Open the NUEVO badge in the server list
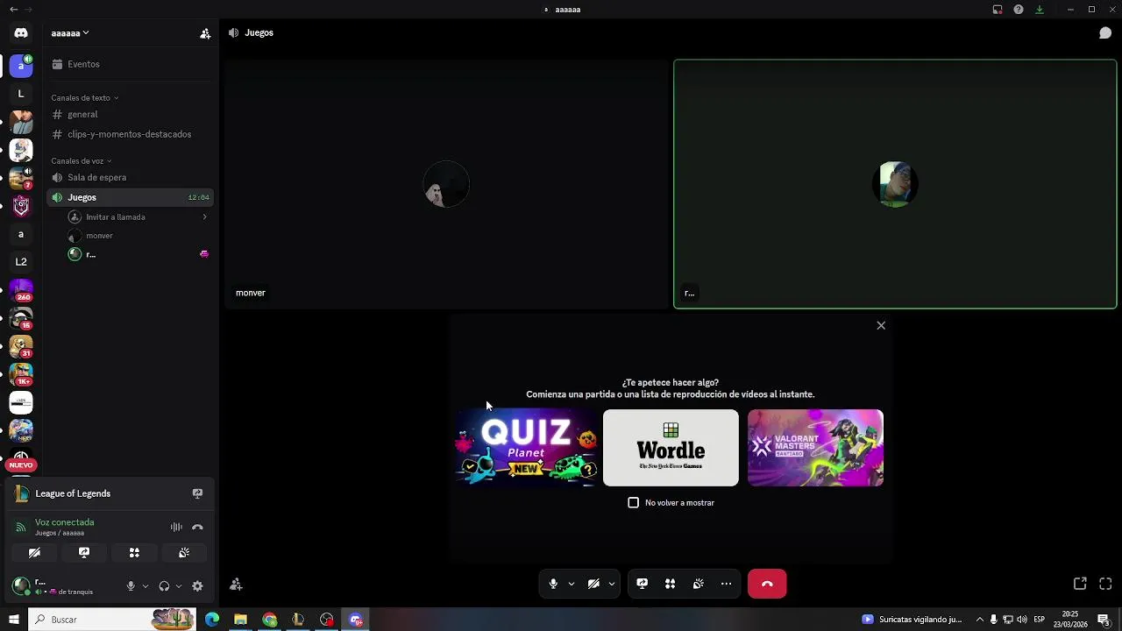The width and height of the screenshot is (1122, 631). pyautogui.click(x=21, y=465)
